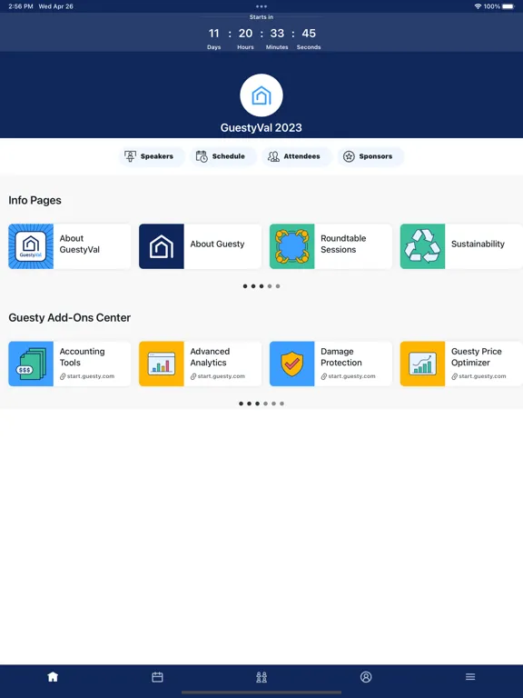Select the first page dot under Info Pages
523x698 pixels.
[x=245, y=286]
